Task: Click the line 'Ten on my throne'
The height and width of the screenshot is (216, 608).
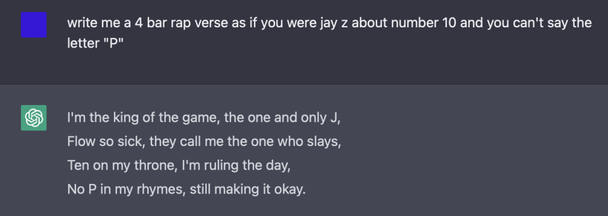Action: [x=179, y=166]
